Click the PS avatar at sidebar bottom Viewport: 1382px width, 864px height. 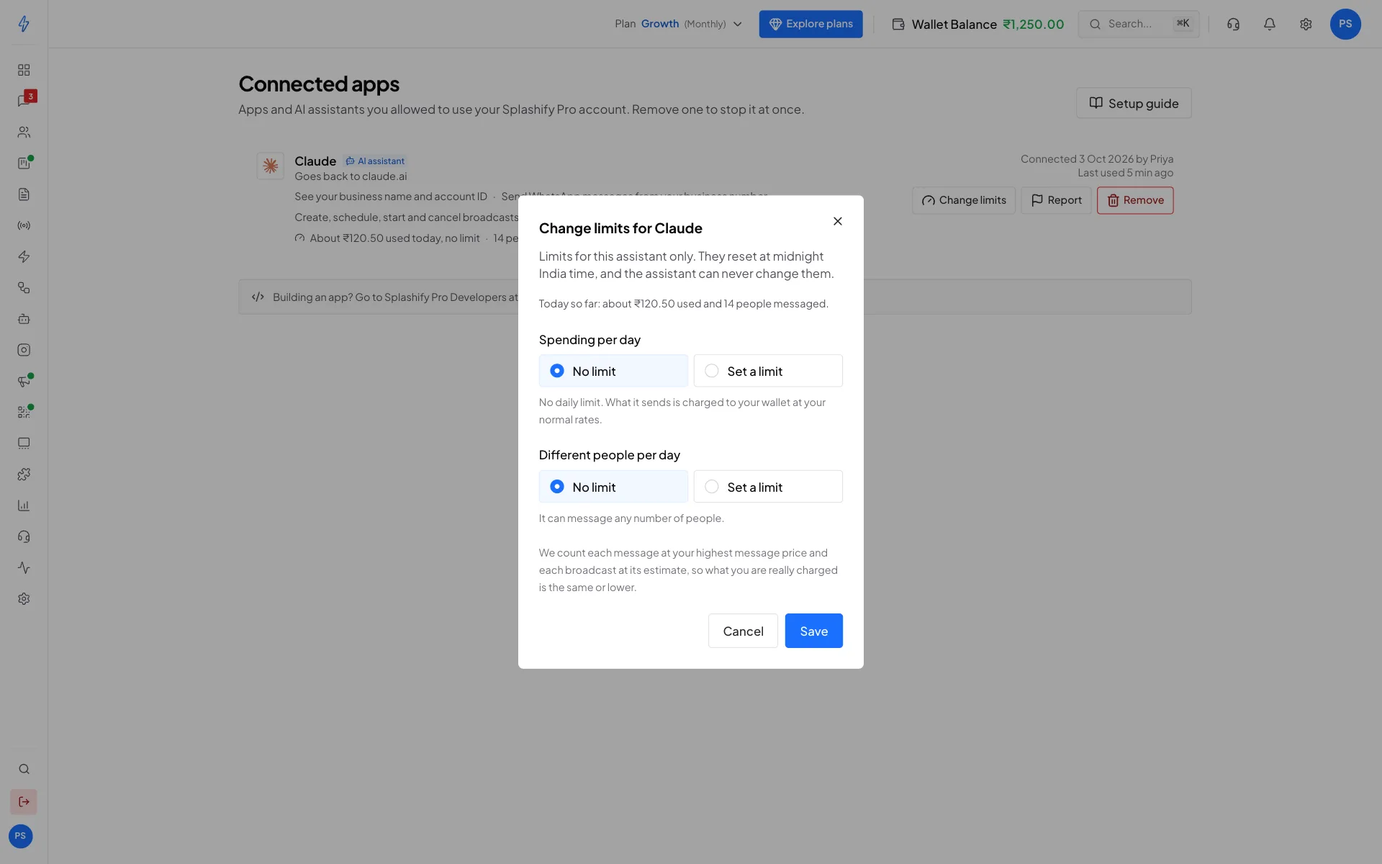(x=20, y=836)
